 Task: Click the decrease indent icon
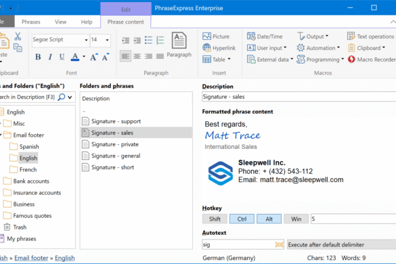point(125,41)
